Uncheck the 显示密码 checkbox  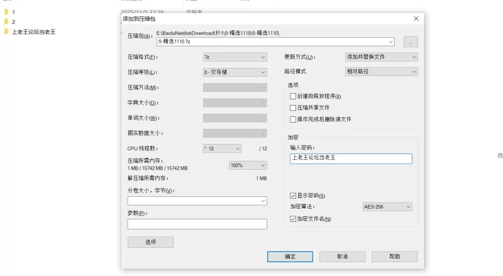[x=293, y=196]
